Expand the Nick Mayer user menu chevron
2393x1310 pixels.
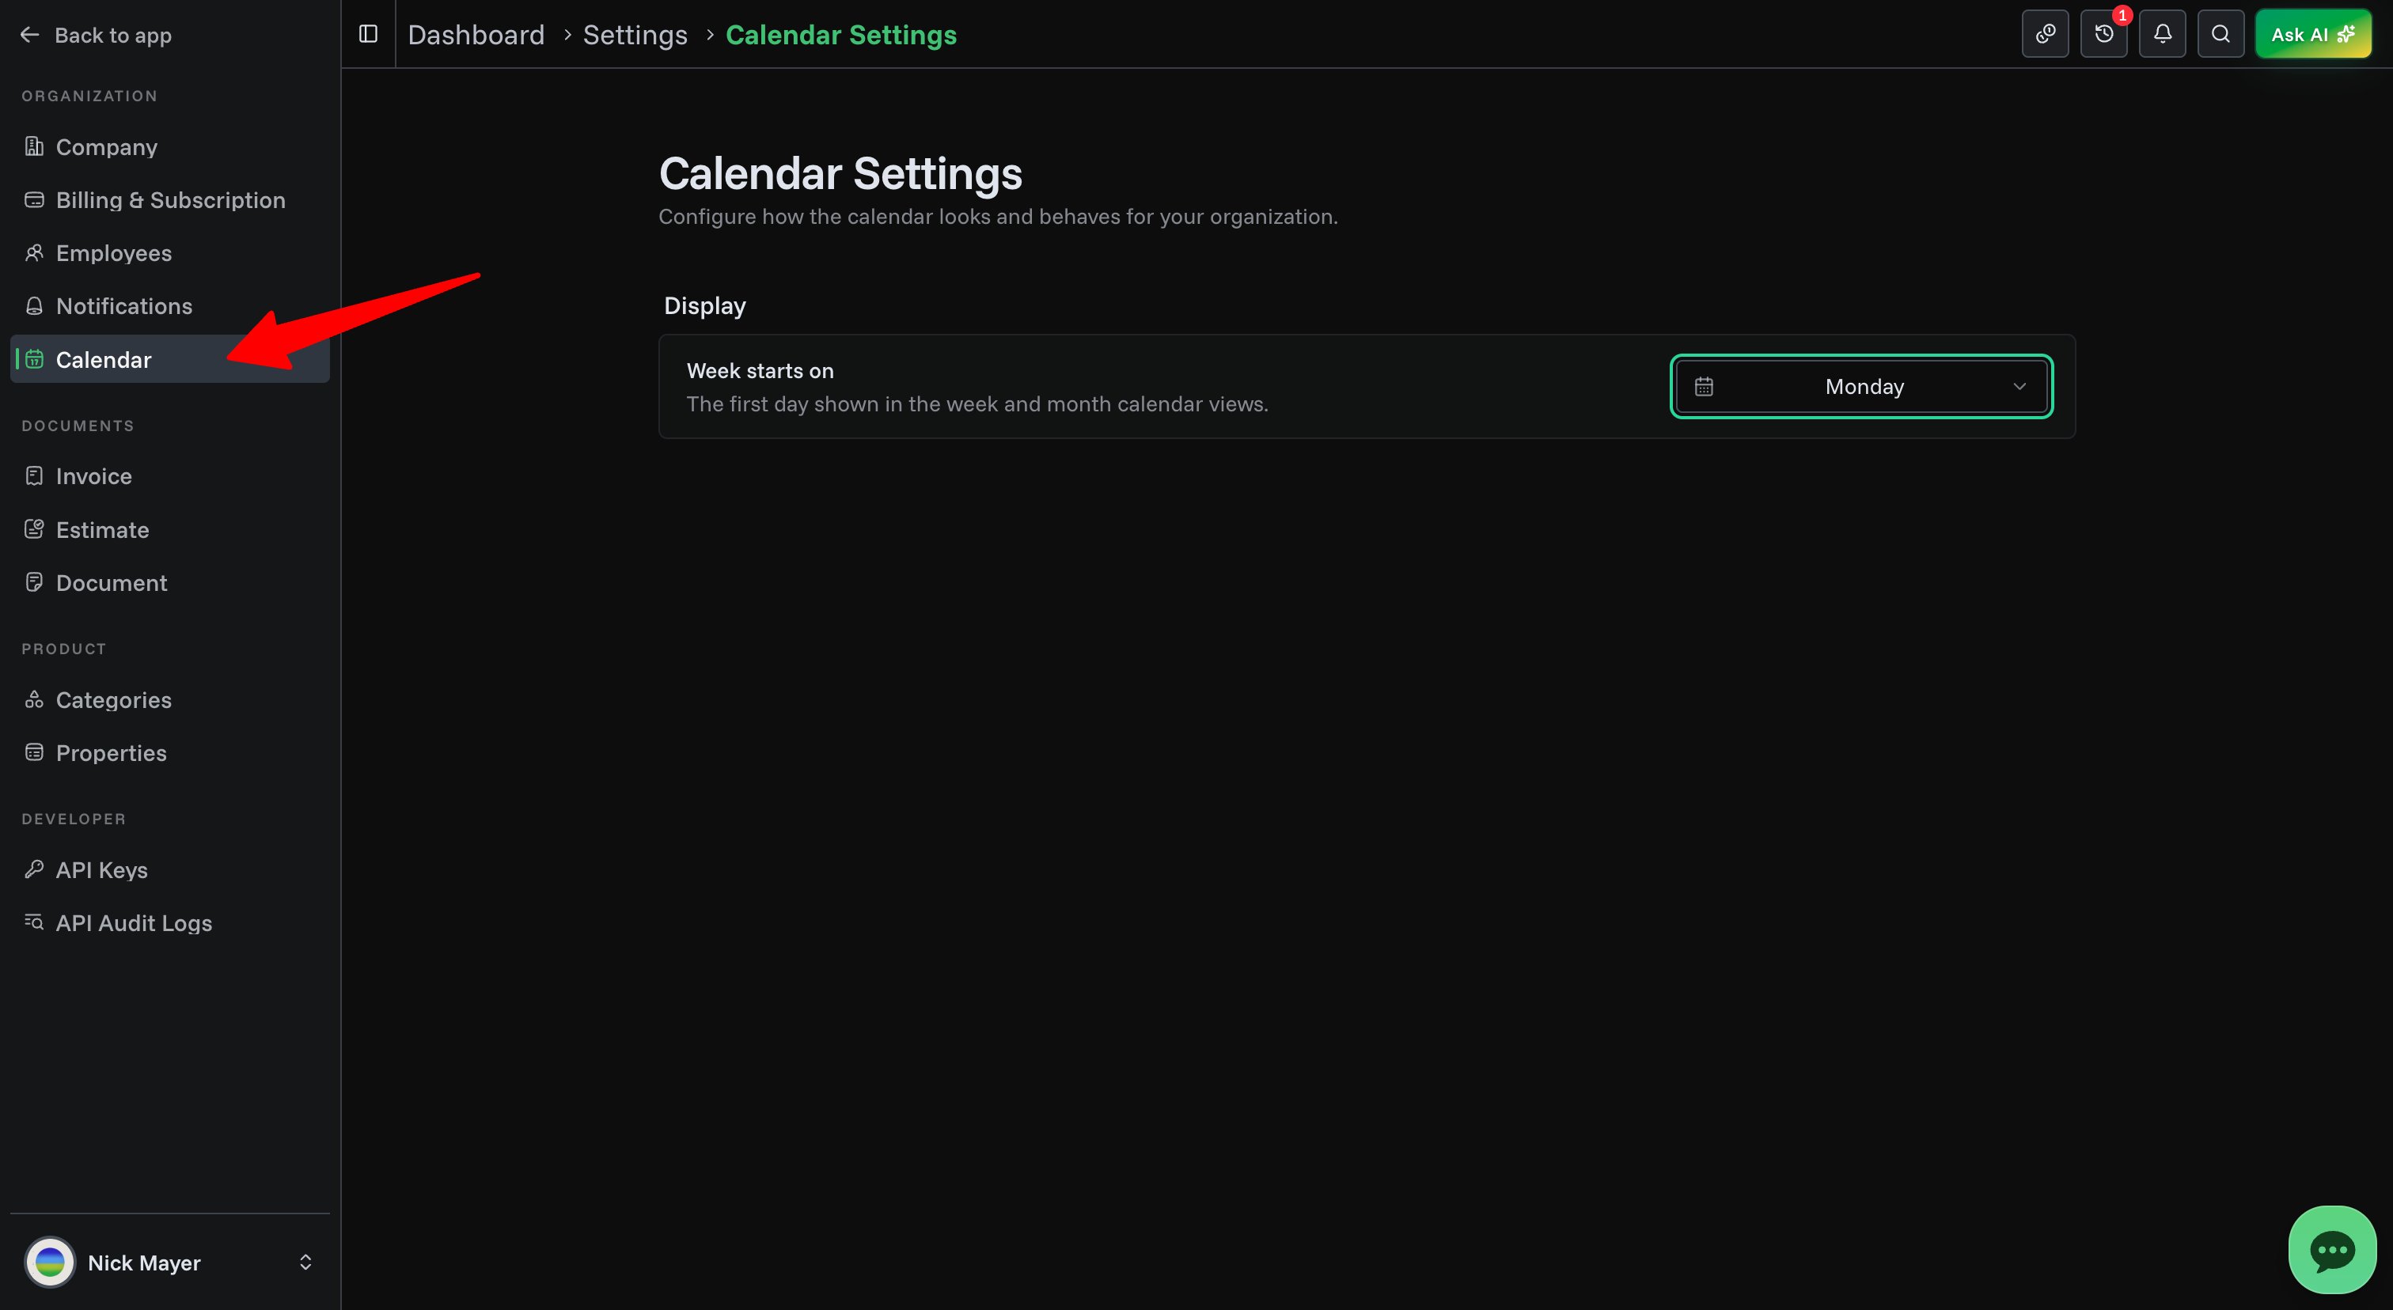(305, 1262)
